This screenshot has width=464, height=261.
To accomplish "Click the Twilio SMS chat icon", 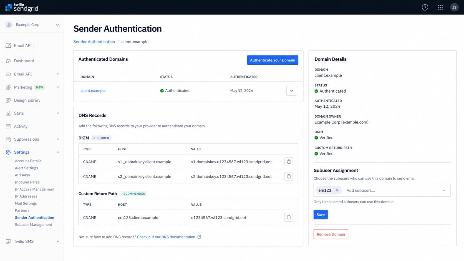I will tap(8, 242).
